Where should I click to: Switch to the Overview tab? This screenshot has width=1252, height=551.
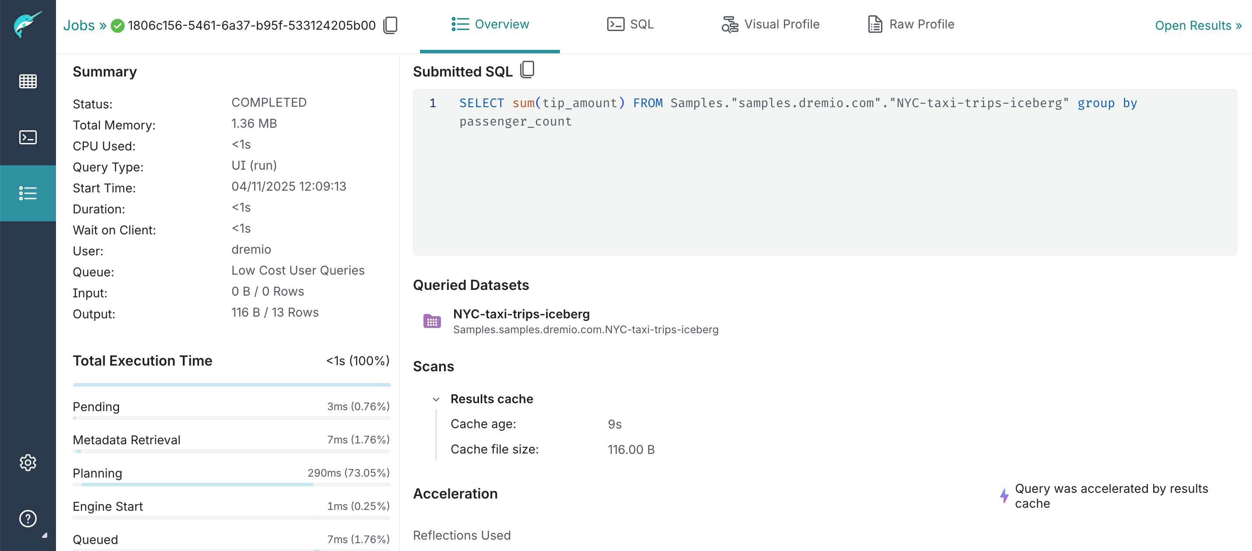pos(490,24)
